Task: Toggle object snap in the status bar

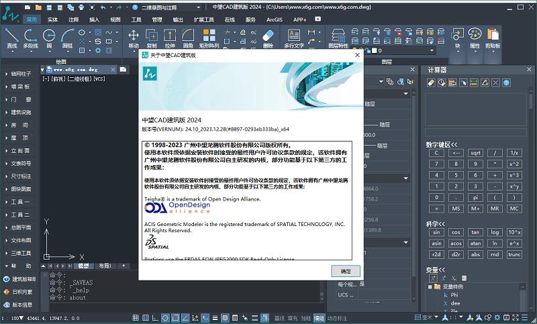Action: 175,318
